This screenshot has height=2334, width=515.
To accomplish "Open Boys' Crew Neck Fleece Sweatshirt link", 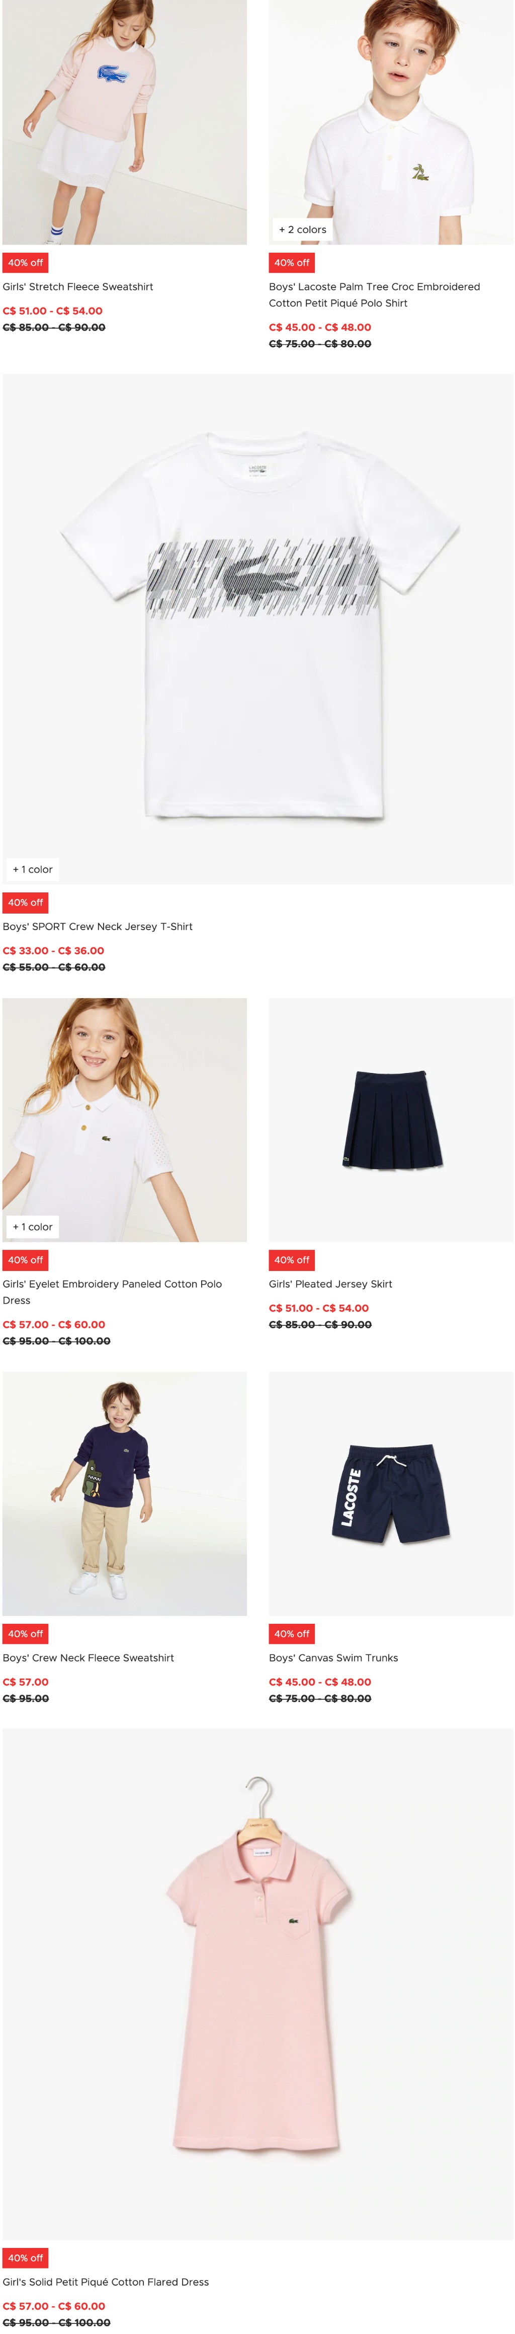I will (x=89, y=1658).
